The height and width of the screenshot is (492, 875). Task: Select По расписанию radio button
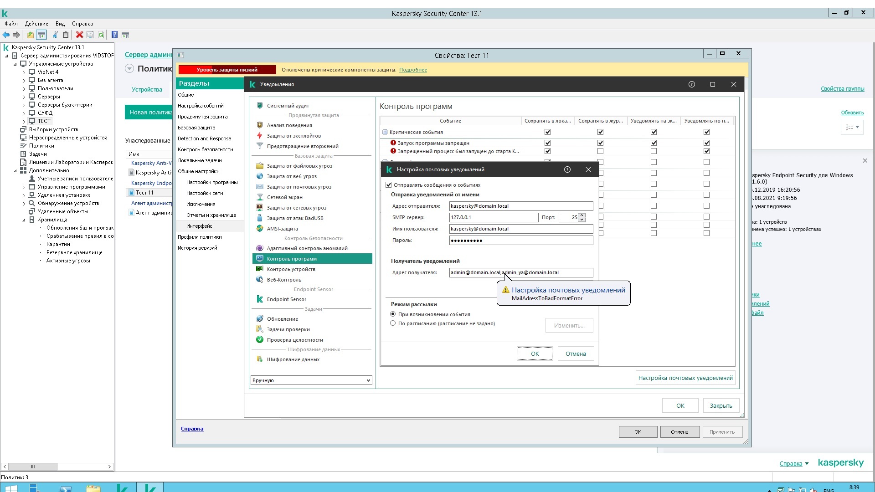393,323
